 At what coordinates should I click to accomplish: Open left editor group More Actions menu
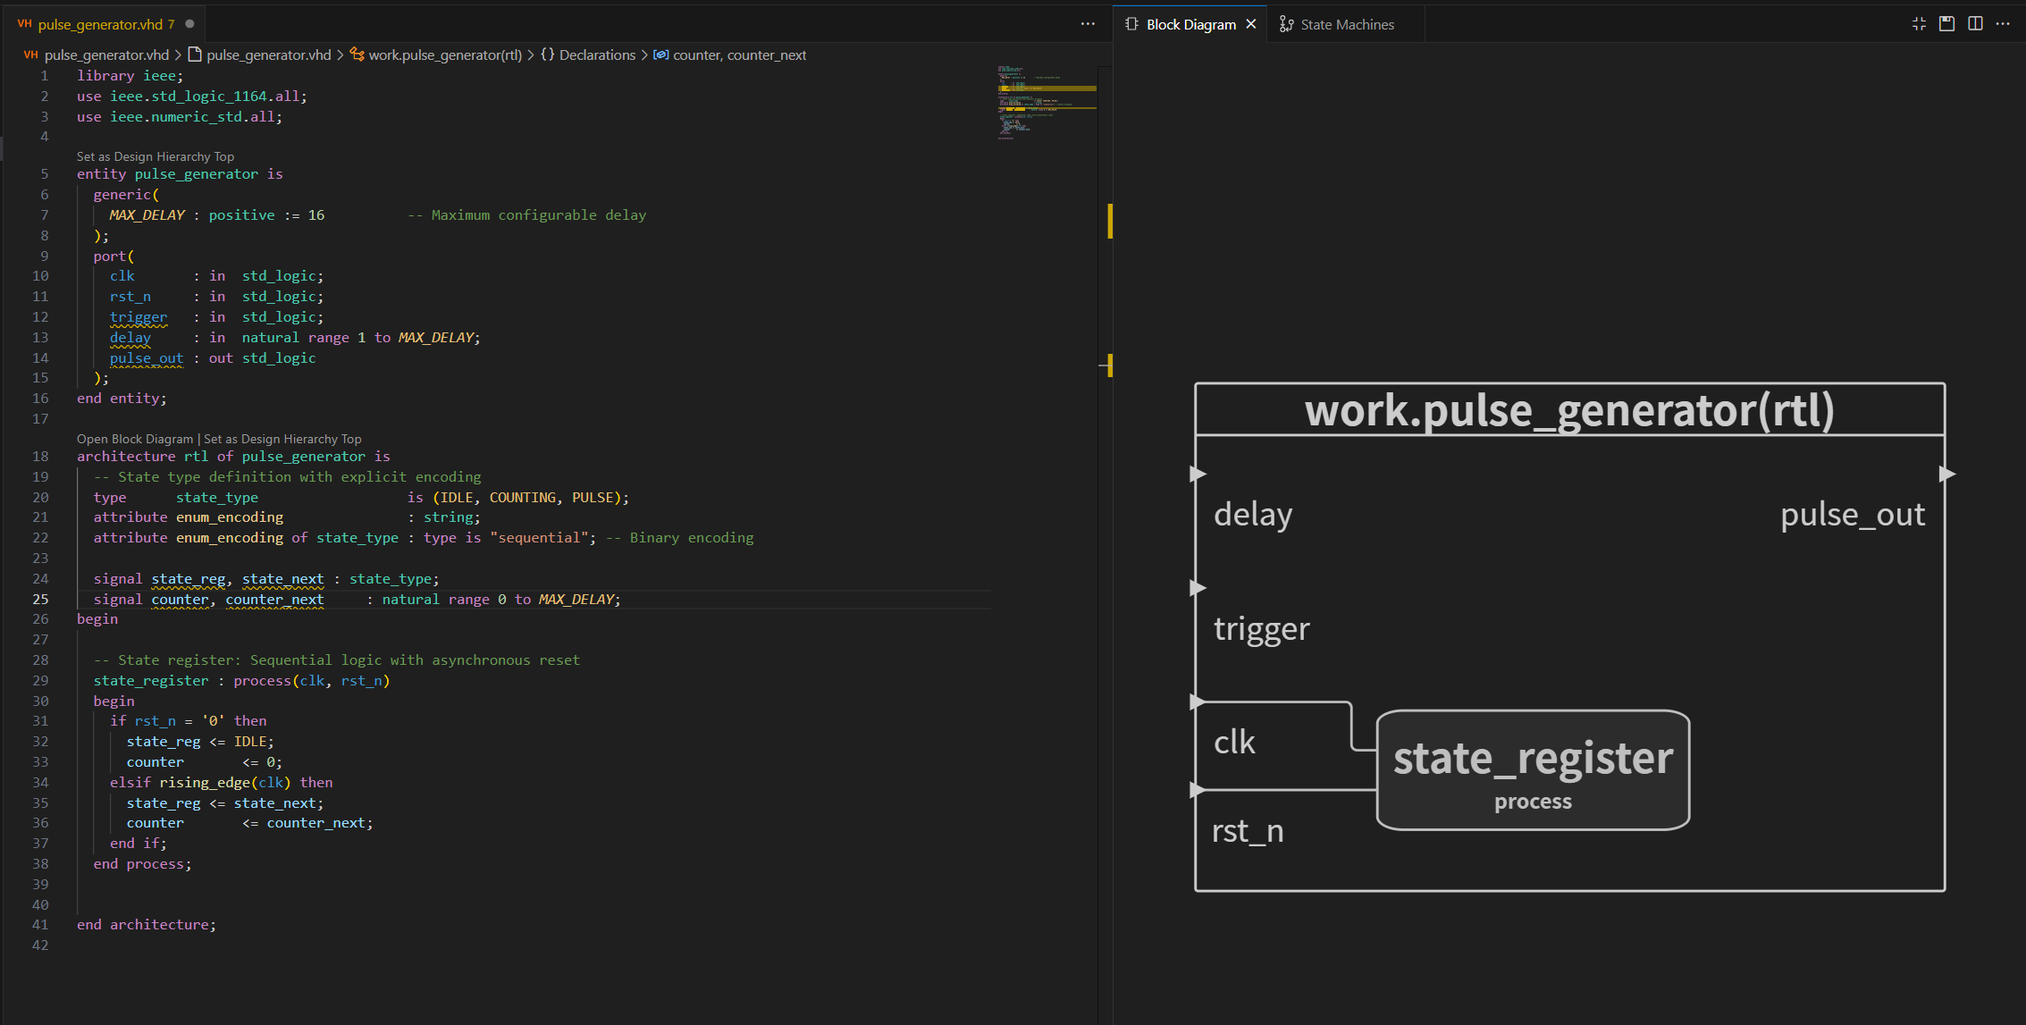[x=1088, y=24]
